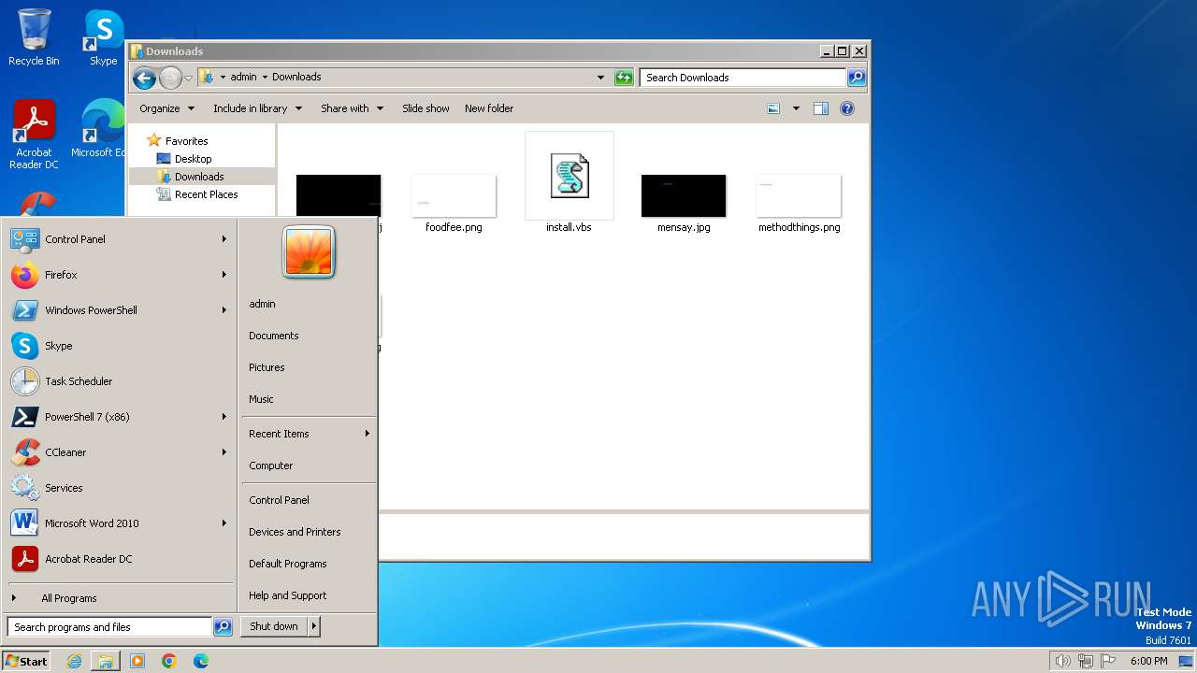Image resolution: width=1197 pixels, height=673 pixels.
Task: Expand Microsoft Word 2010 jump list arrow
Action: [224, 523]
